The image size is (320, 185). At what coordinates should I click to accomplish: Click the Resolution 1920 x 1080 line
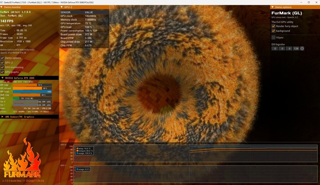[x=15, y=42]
